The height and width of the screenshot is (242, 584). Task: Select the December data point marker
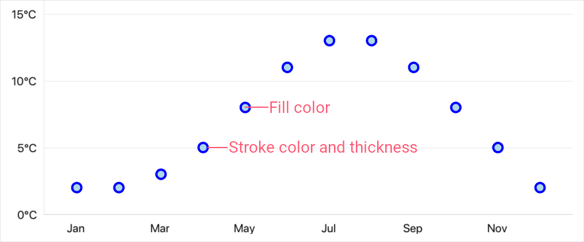(540, 188)
